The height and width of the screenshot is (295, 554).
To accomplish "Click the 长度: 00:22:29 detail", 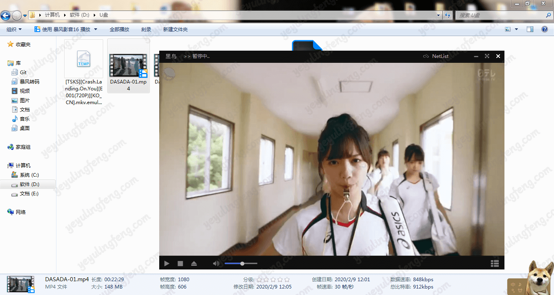I will 108,280.
